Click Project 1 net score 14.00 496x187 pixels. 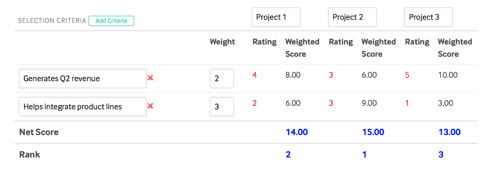pyautogui.click(x=297, y=132)
